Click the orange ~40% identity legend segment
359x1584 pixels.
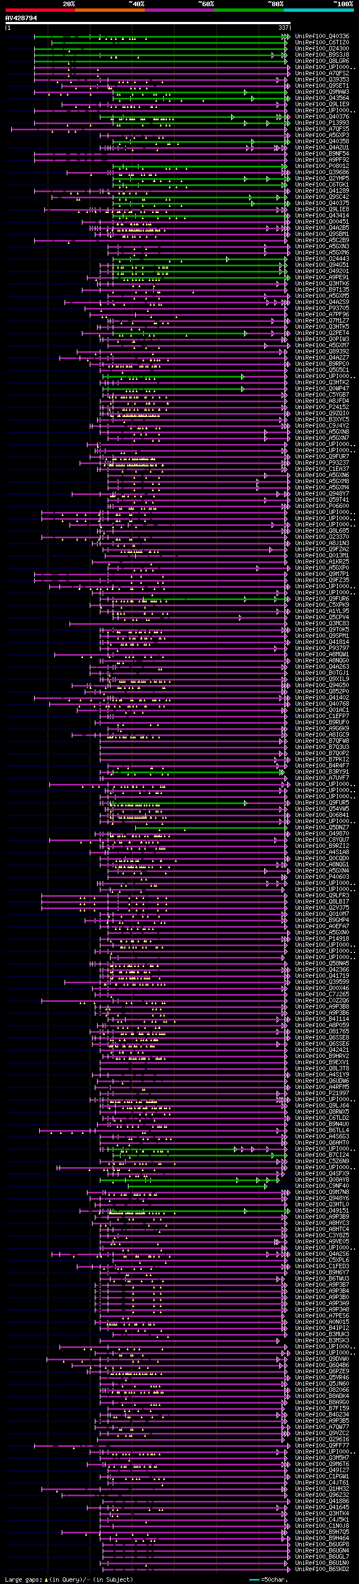(x=110, y=10)
